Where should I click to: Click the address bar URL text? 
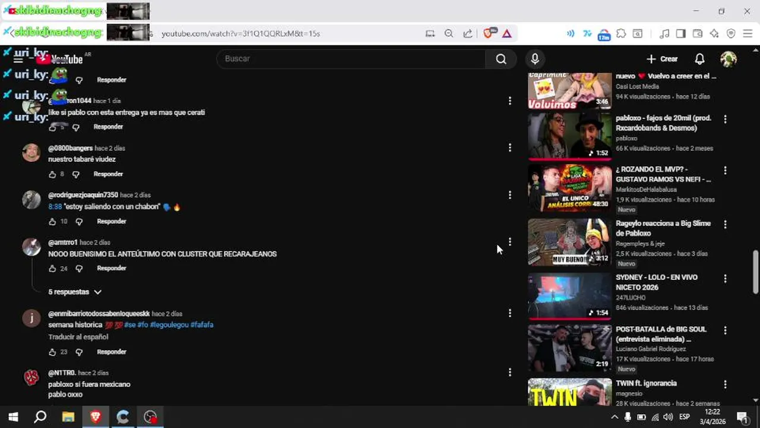point(240,33)
